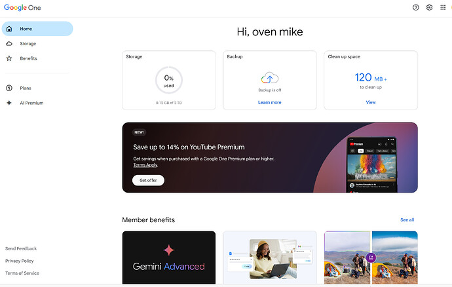Open Settings gear icon

pos(429,7)
